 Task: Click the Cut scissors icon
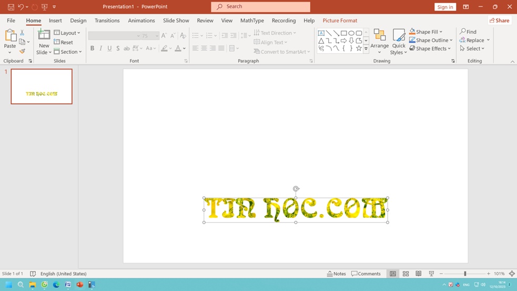pyautogui.click(x=22, y=33)
